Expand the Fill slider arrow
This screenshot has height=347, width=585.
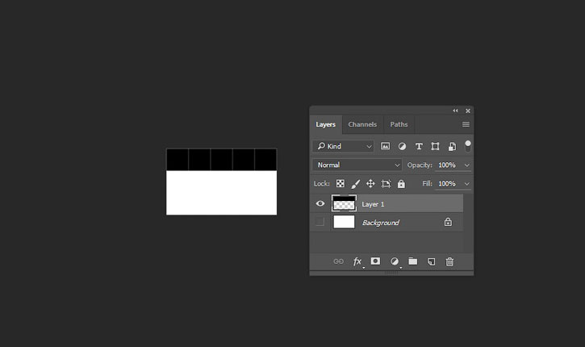tap(466, 183)
